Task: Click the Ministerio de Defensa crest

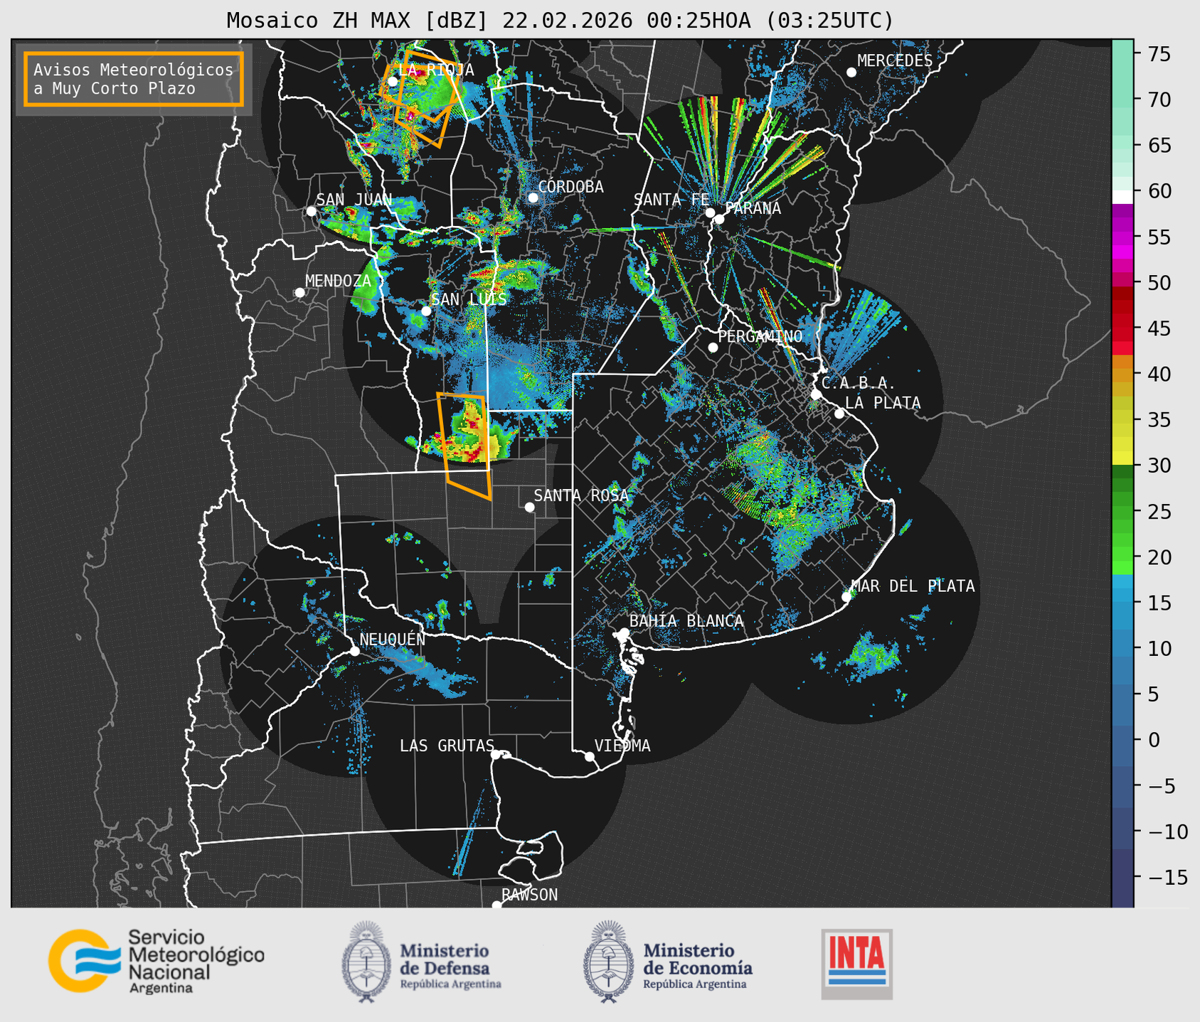Action: coord(366,962)
